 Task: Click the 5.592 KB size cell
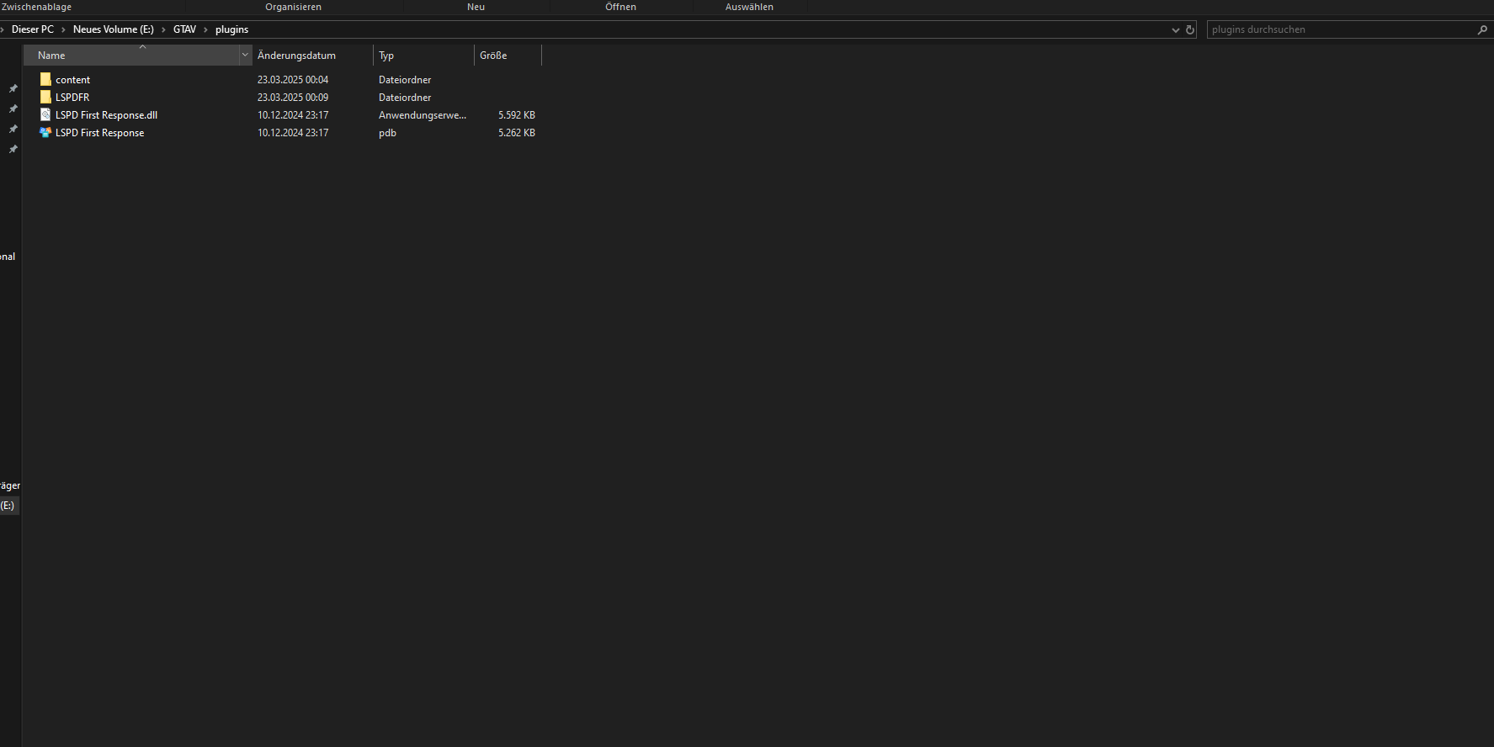(517, 115)
